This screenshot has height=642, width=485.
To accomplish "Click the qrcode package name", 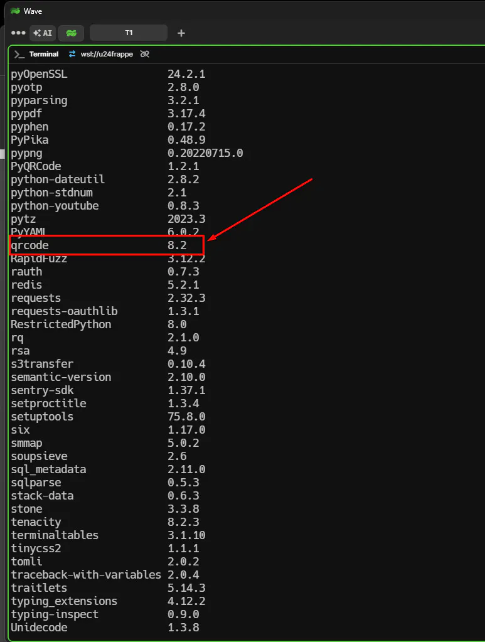I will pos(30,245).
